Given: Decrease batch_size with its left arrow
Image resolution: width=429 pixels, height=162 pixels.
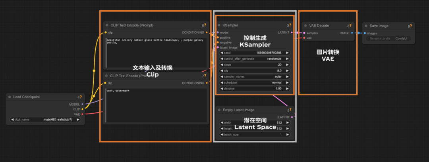Looking at the screenshot, I should pyautogui.click(x=222, y=134).
